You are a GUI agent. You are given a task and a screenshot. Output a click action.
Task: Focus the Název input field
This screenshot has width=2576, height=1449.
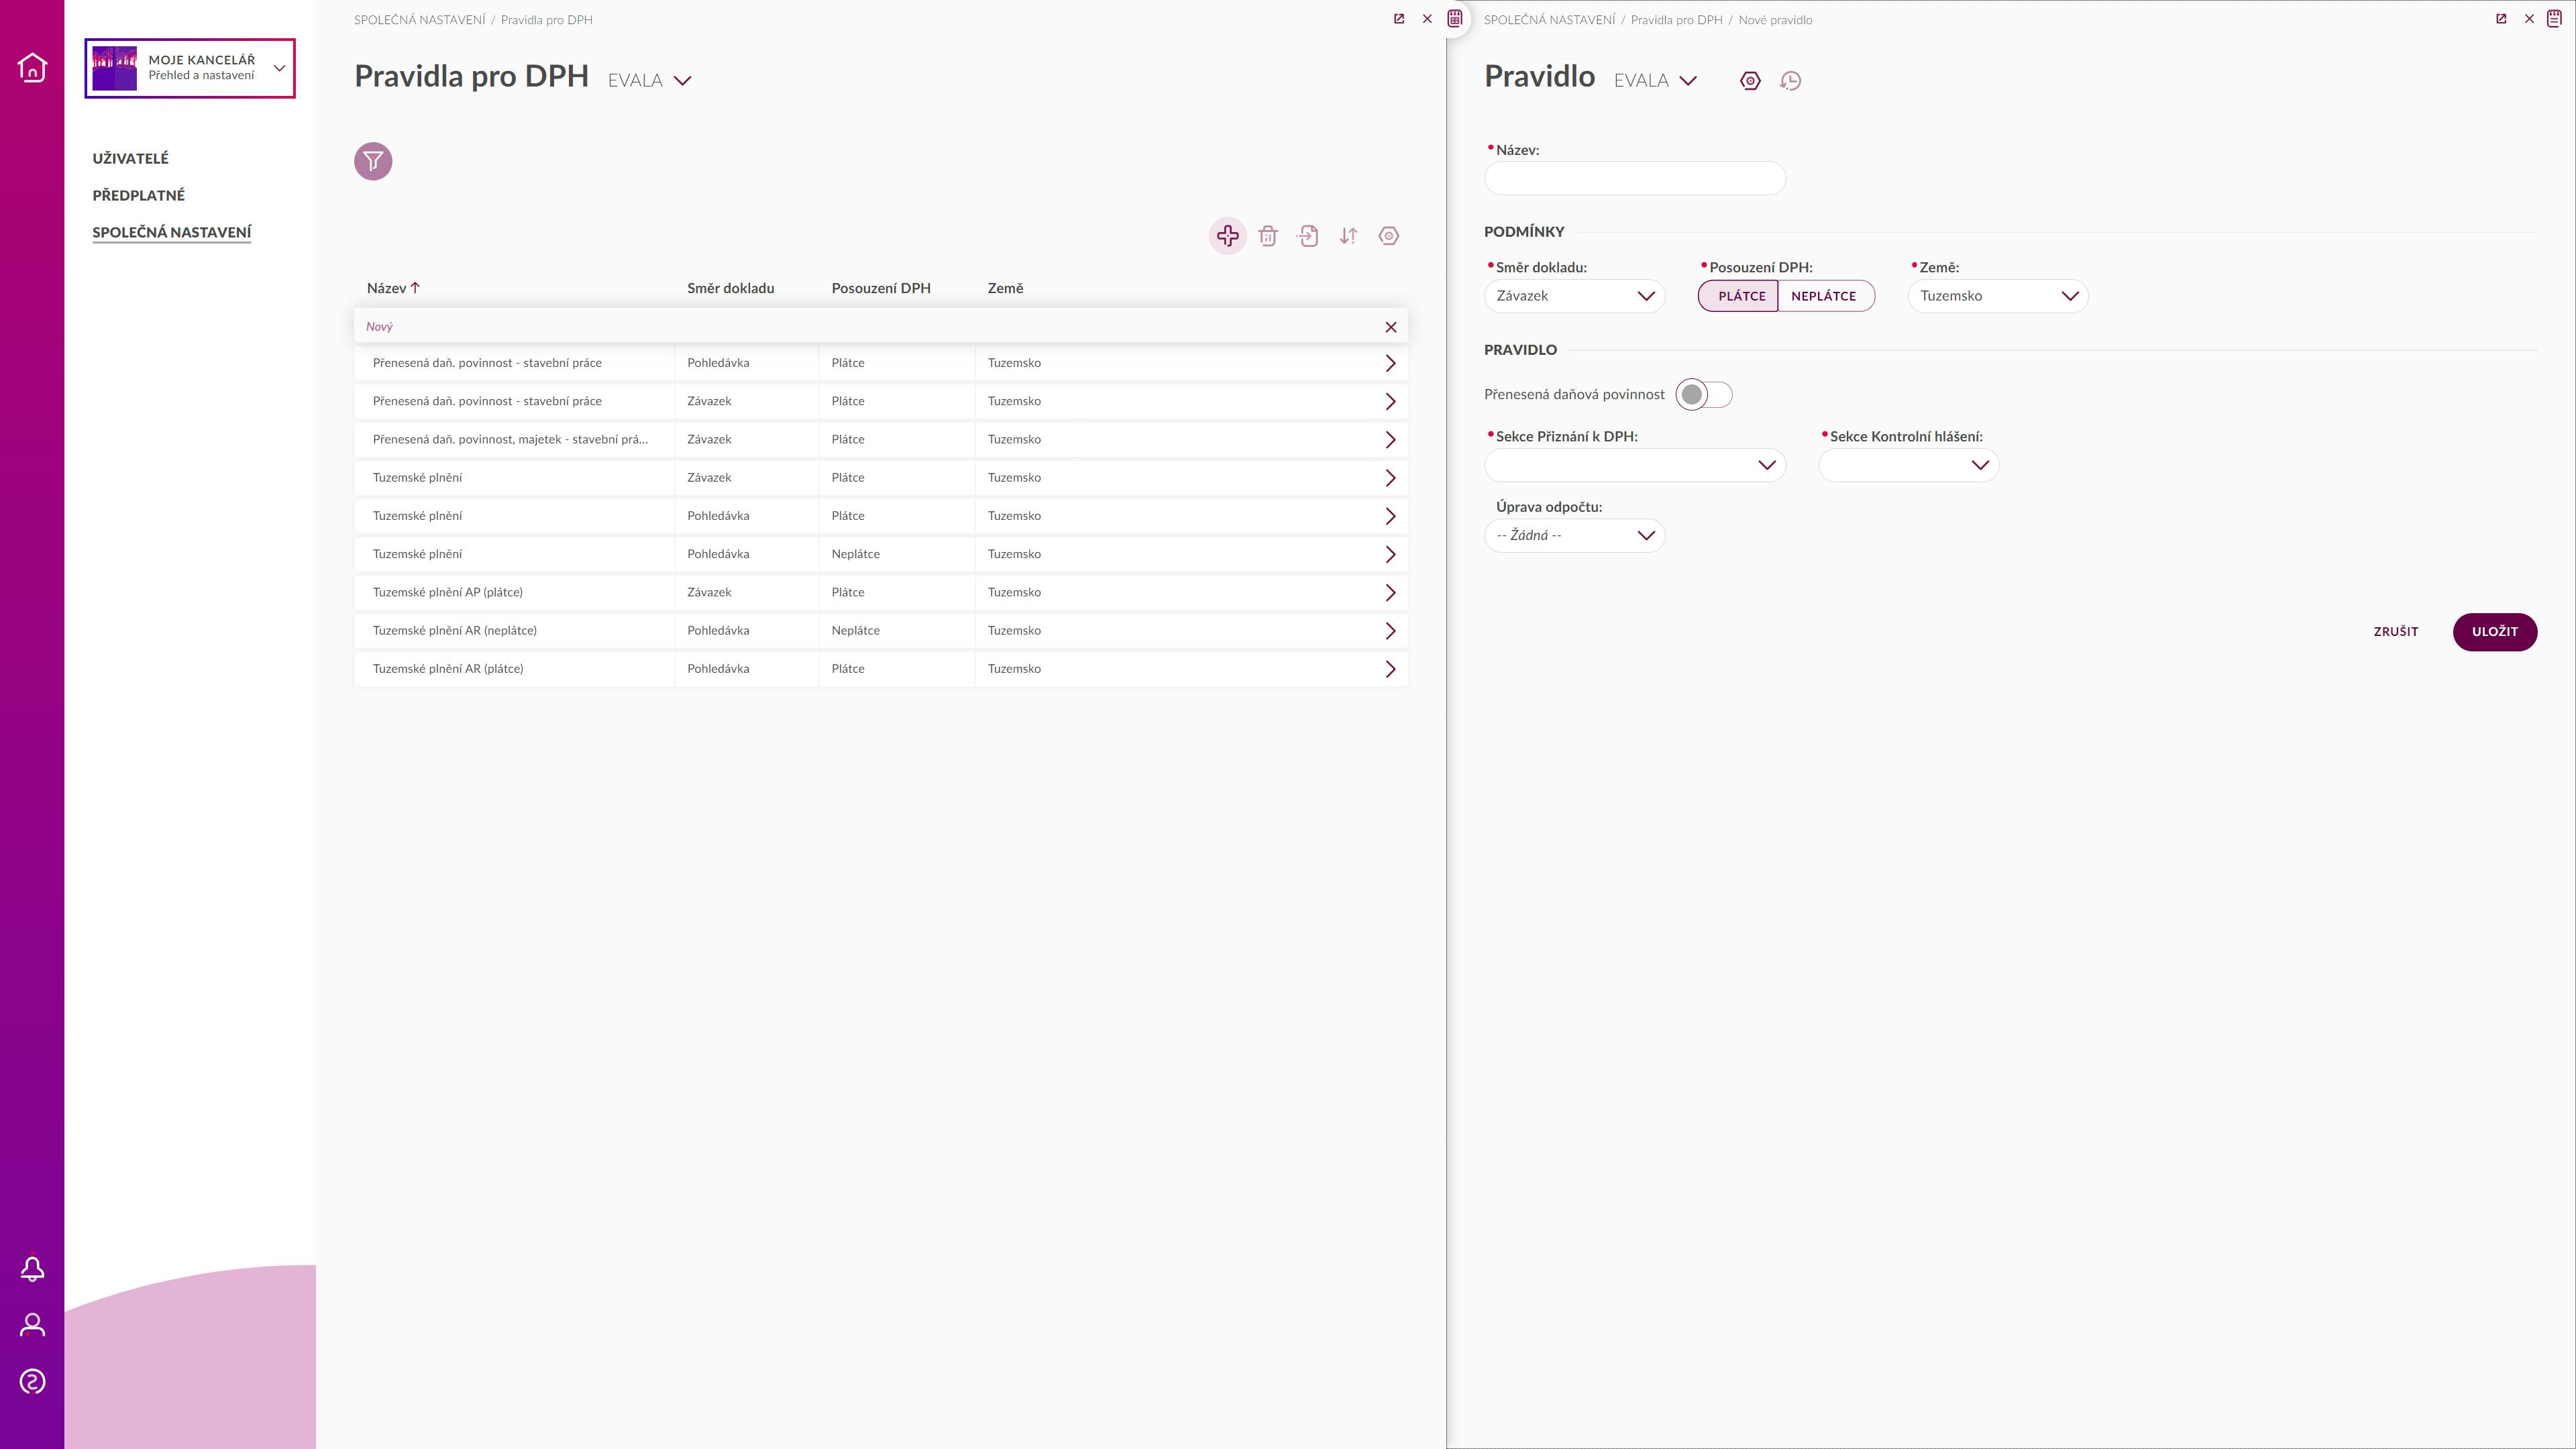[1635, 178]
